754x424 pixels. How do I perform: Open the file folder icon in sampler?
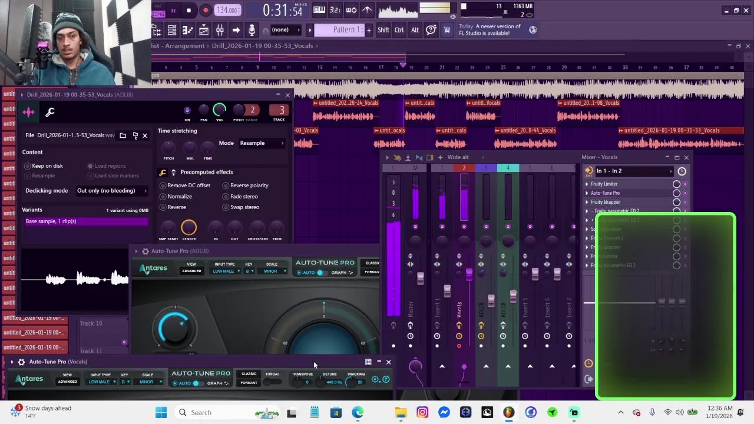pos(123,135)
